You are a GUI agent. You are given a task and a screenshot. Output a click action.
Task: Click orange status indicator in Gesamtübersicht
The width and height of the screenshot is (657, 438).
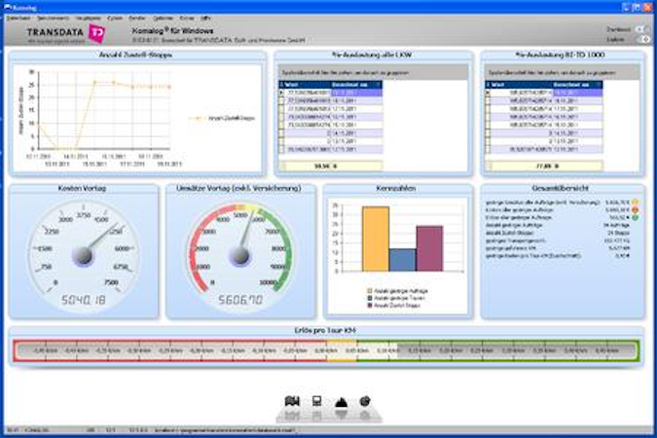pos(636,210)
